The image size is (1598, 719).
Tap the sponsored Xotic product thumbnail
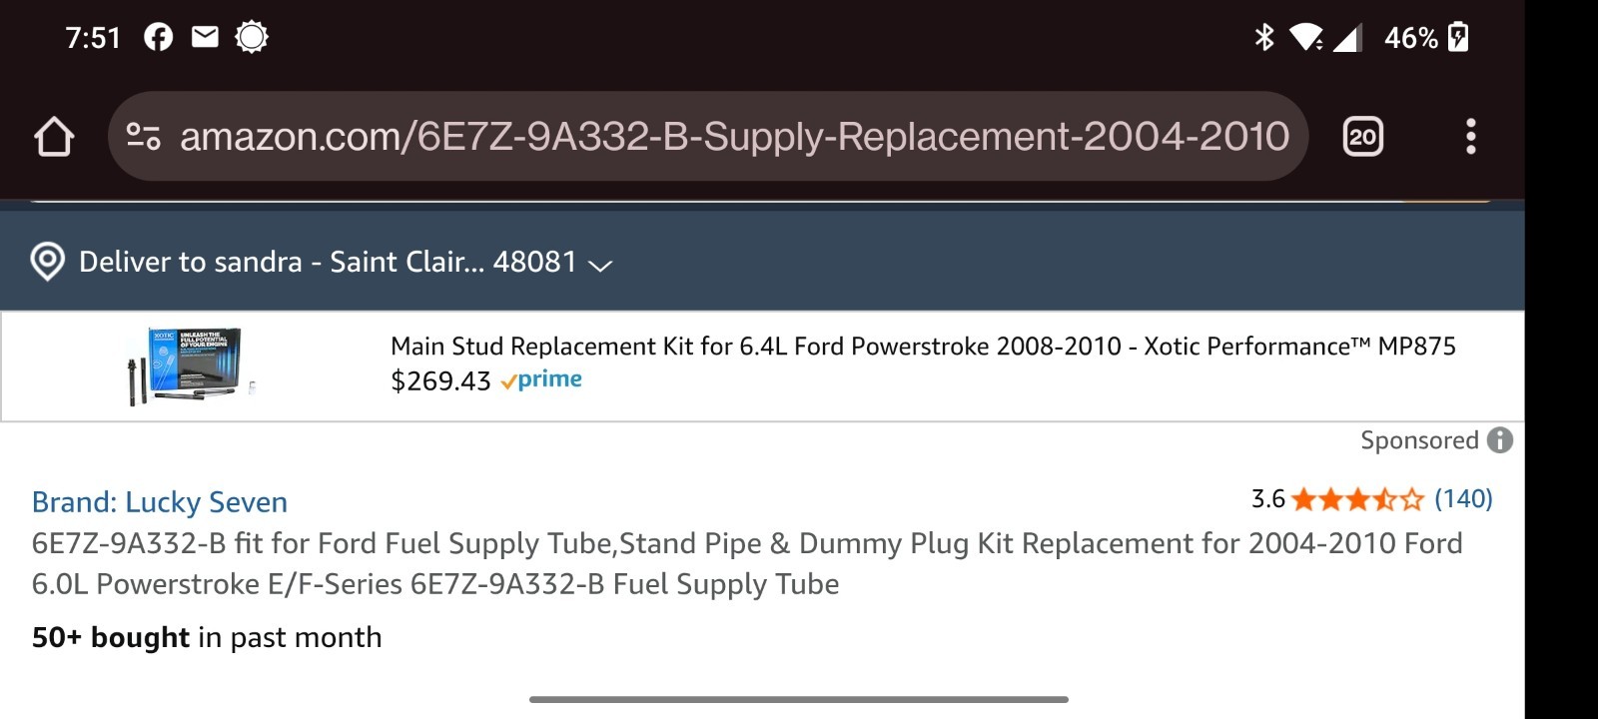coord(191,365)
